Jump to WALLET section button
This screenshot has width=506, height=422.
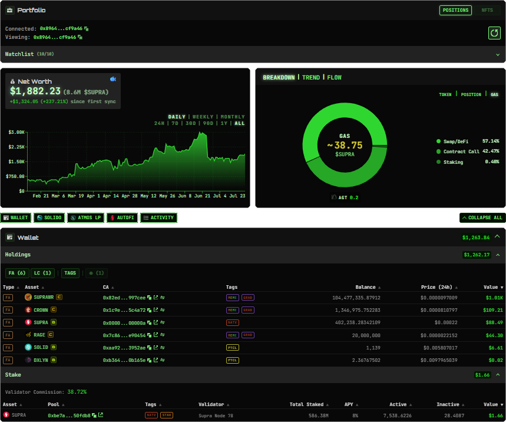coord(16,218)
